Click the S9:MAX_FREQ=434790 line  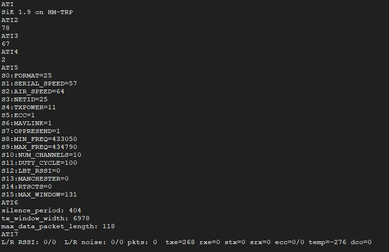39,147
